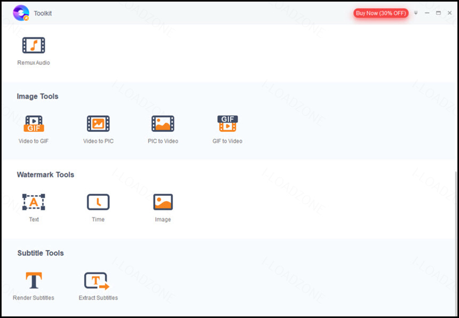459x318 pixels.
Task: Click the Subtitle Tools heading
Action: 41,253
